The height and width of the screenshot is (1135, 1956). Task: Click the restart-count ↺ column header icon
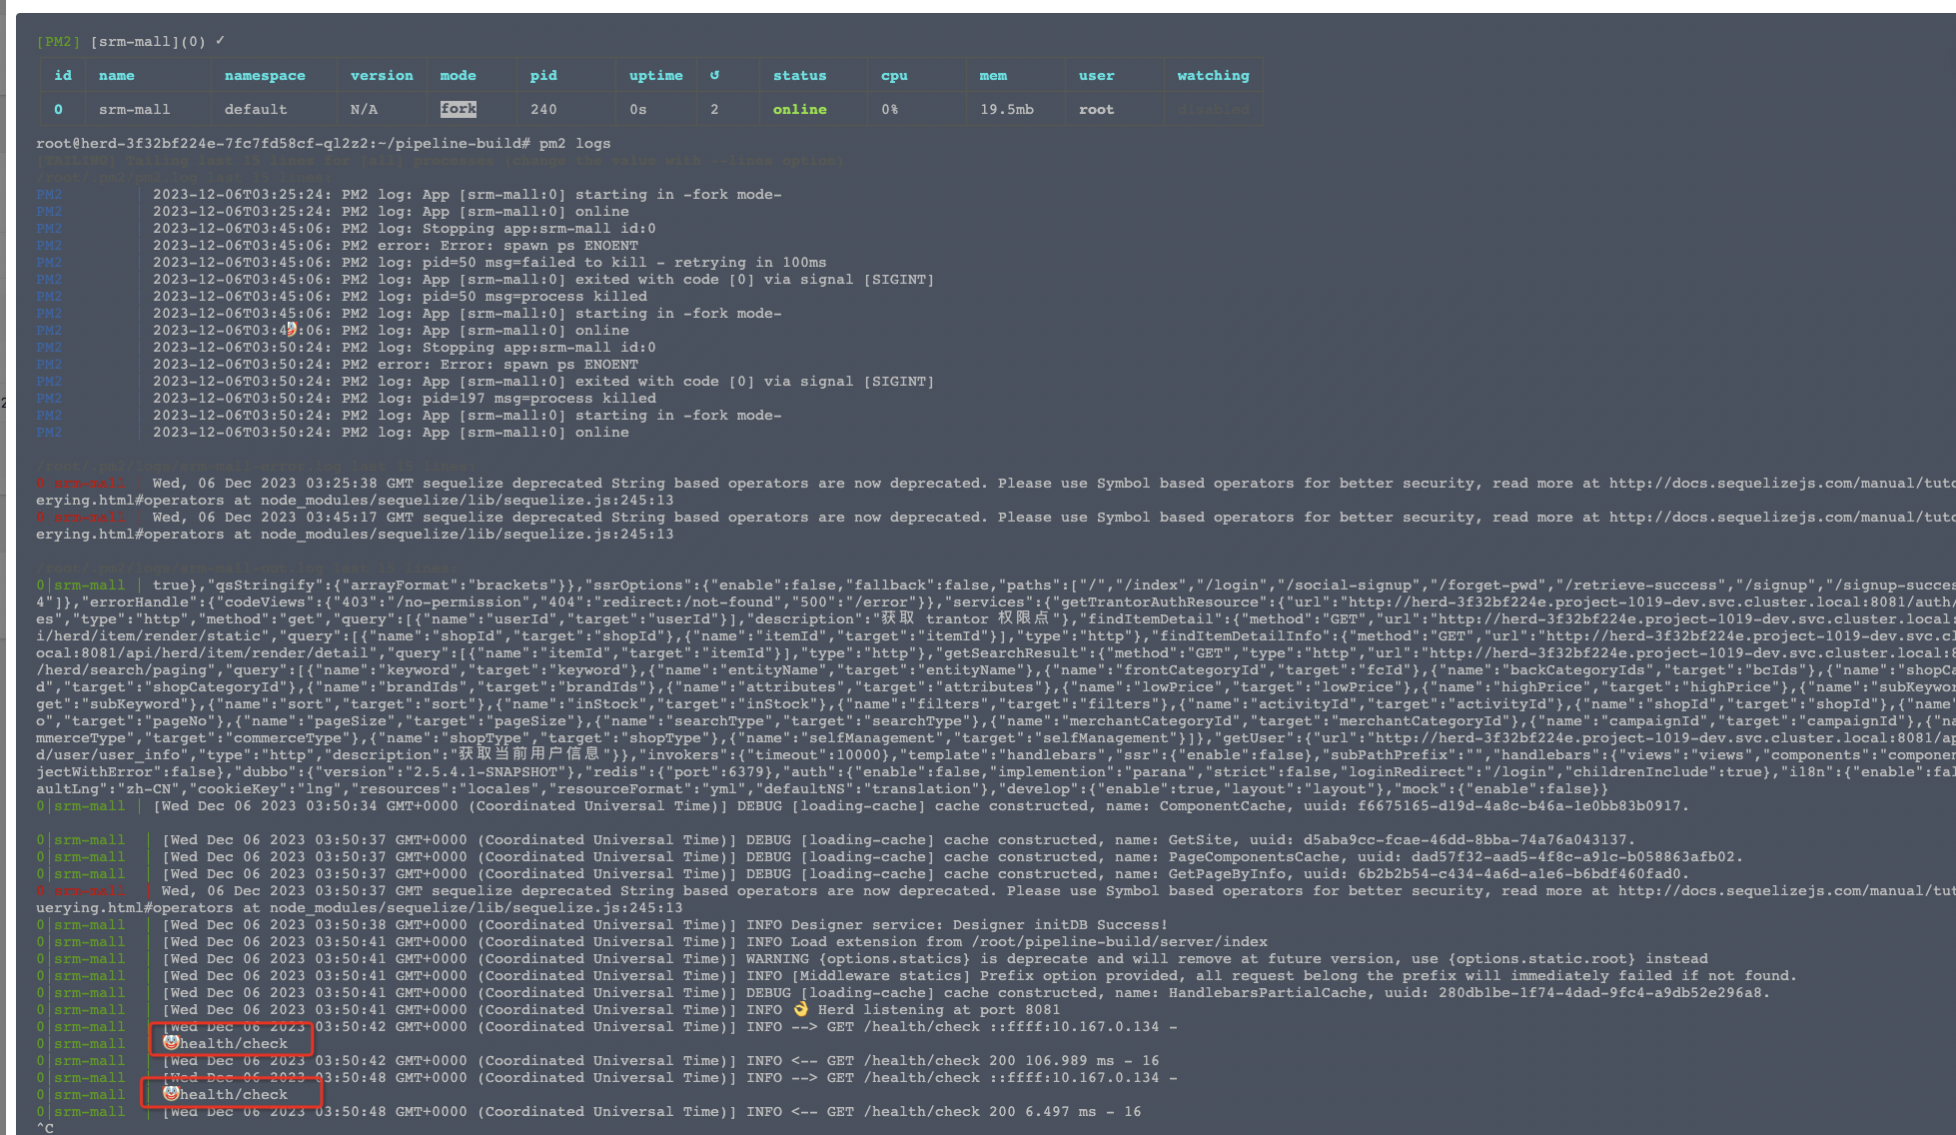714,75
